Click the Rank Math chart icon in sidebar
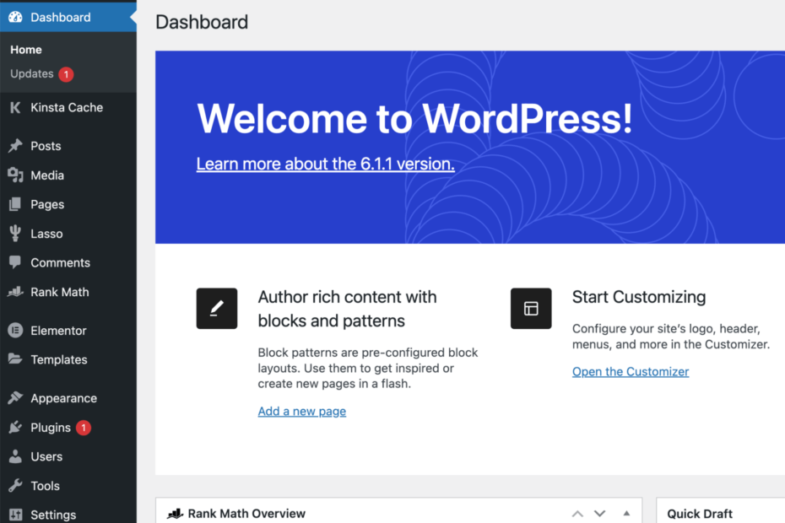This screenshot has height=523, width=785. 15,292
